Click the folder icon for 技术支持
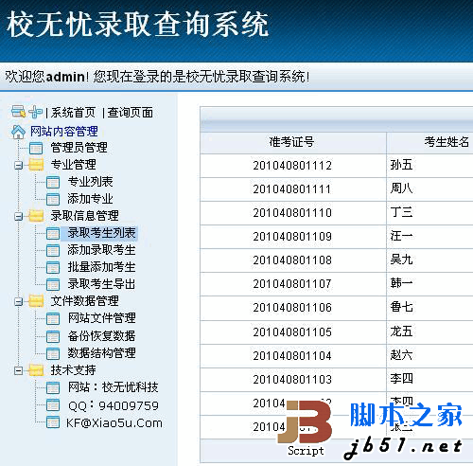The width and height of the screenshot is (473, 466). click(x=36, y=370)
